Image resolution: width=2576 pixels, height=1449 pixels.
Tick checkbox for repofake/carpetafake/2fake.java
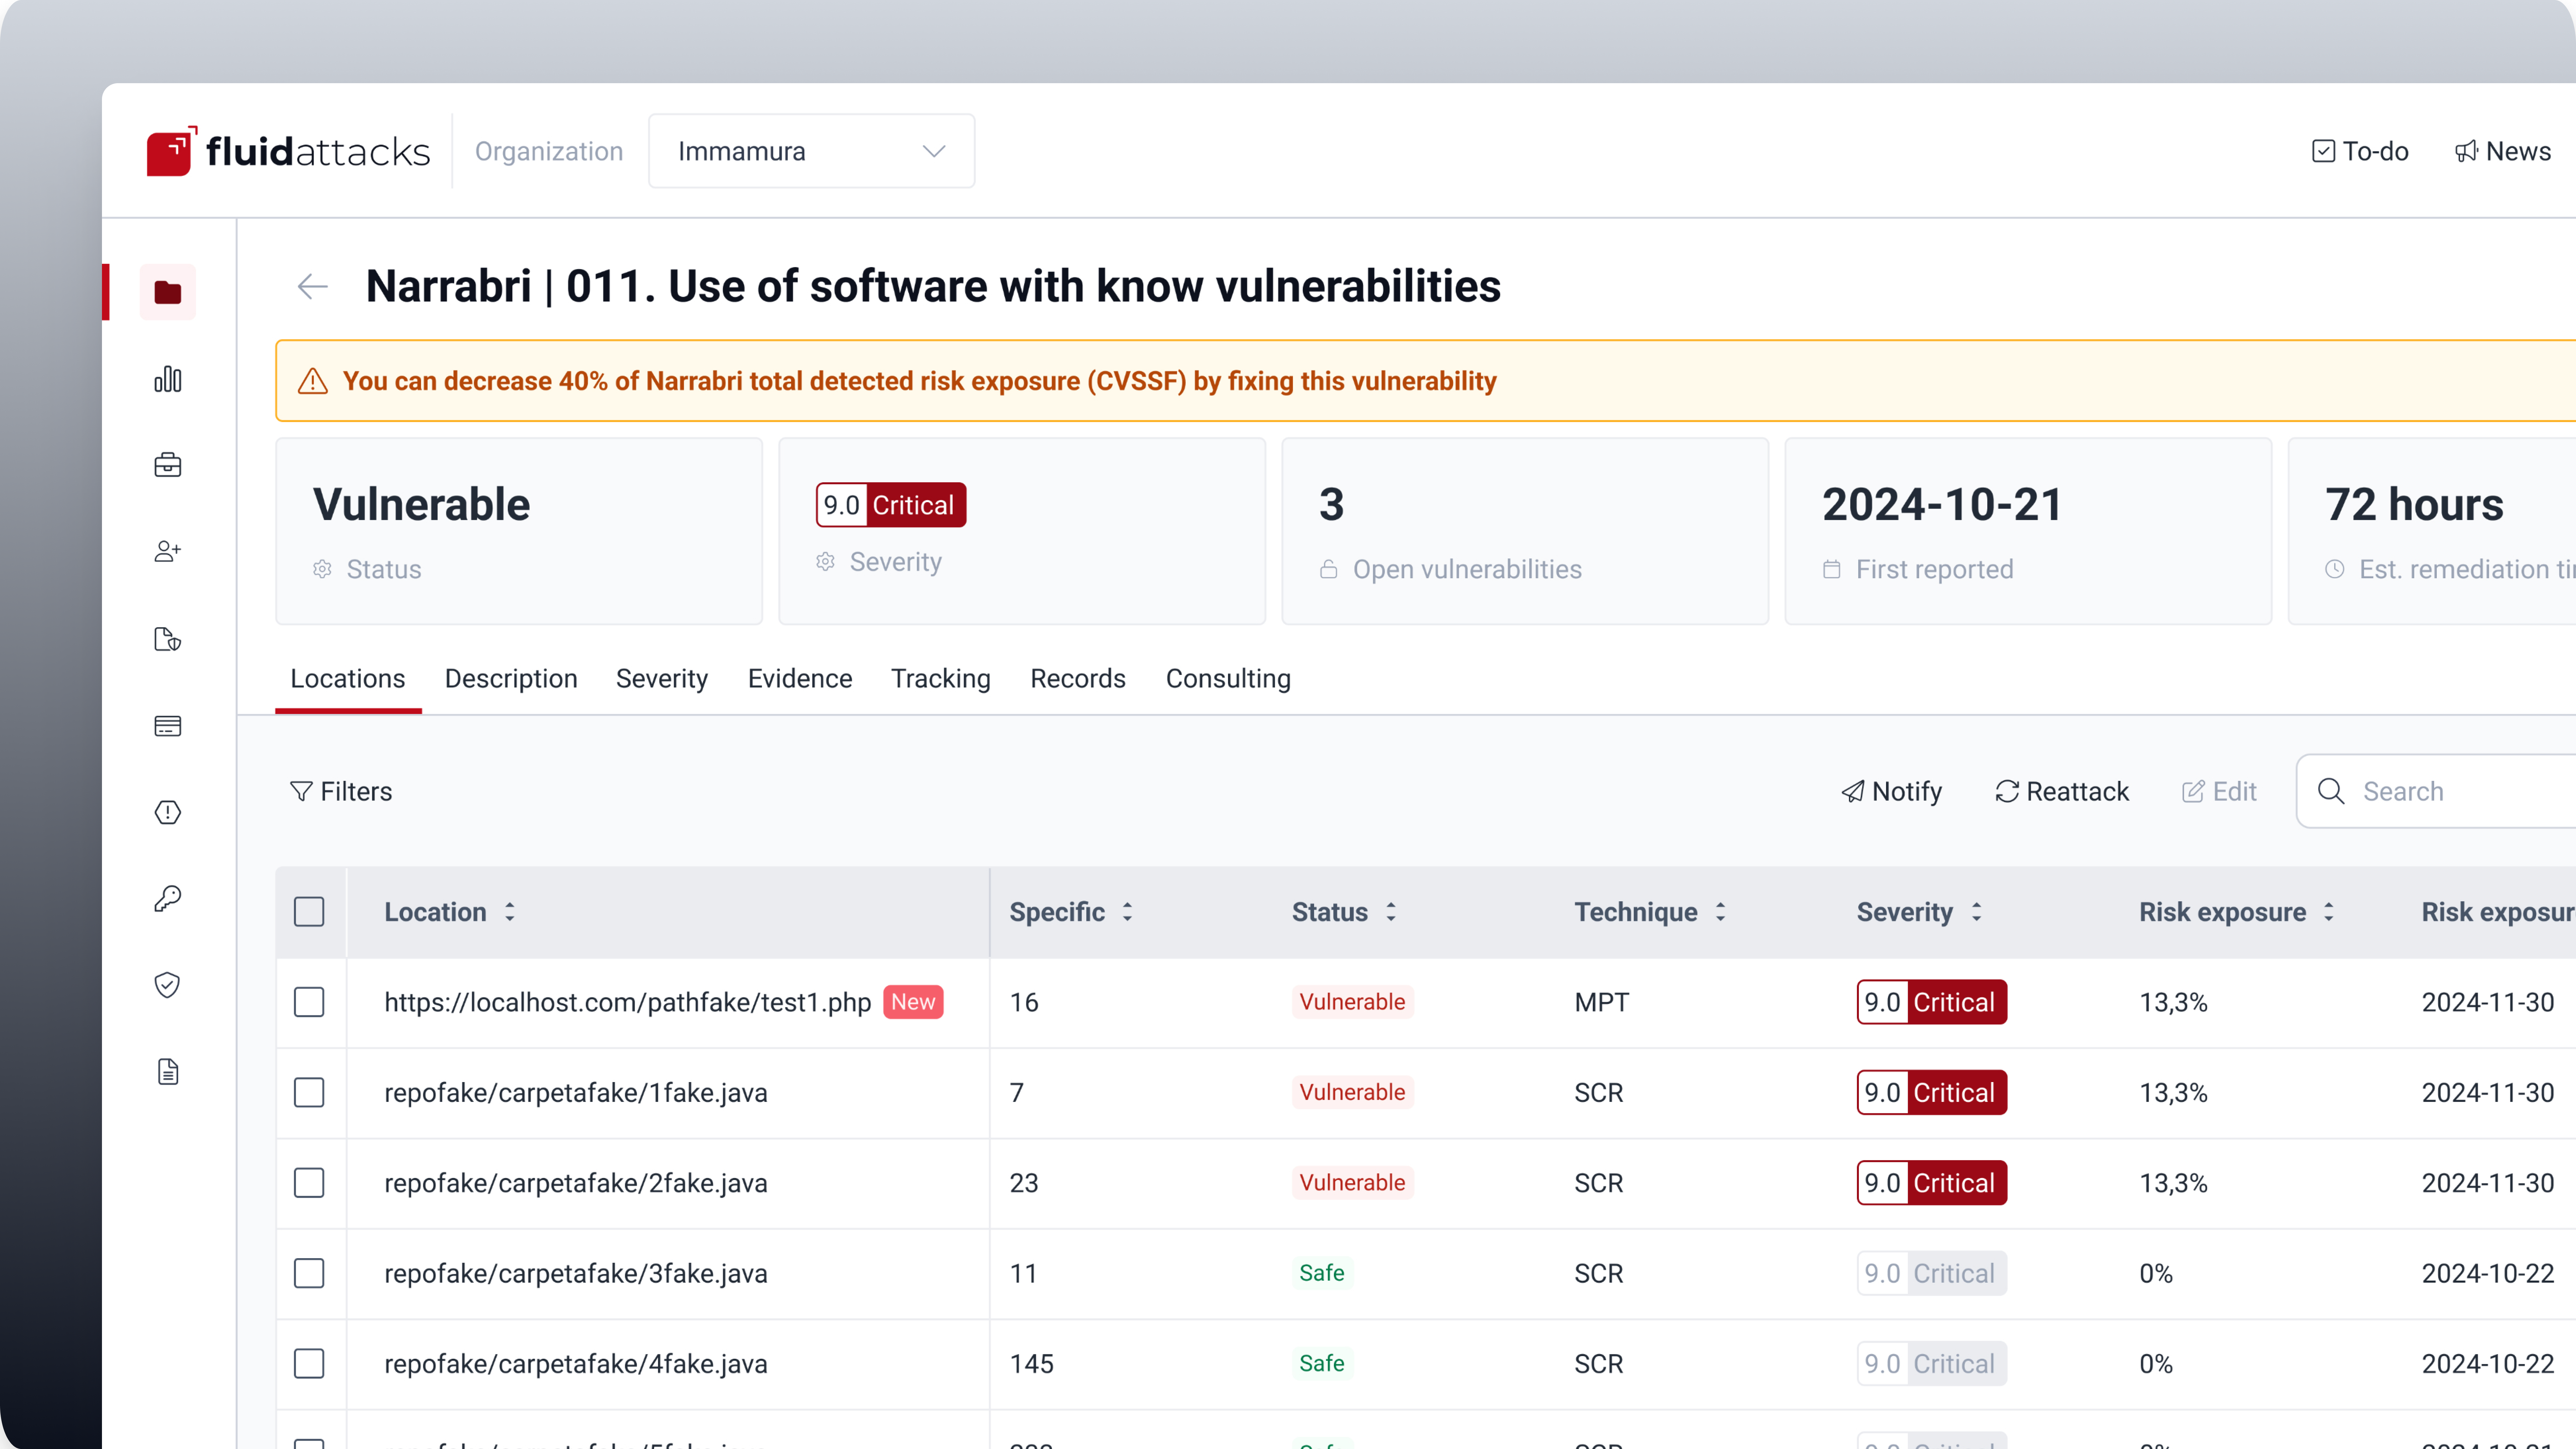pyautogui.click(x=309, y=1183)
